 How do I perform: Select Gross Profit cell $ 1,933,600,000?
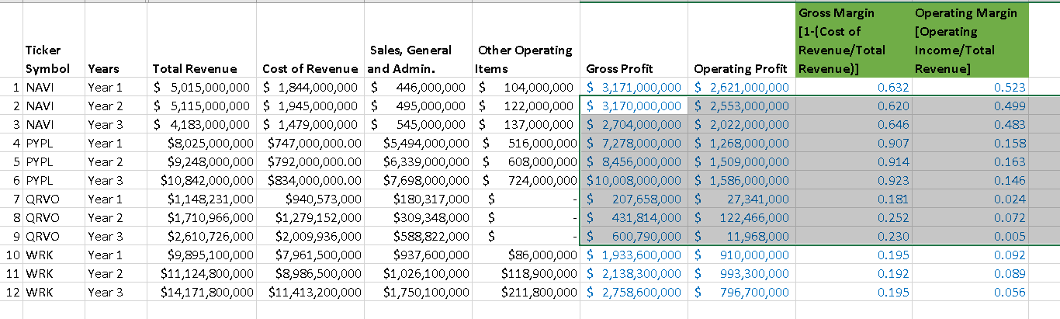[x=633, y=255]
